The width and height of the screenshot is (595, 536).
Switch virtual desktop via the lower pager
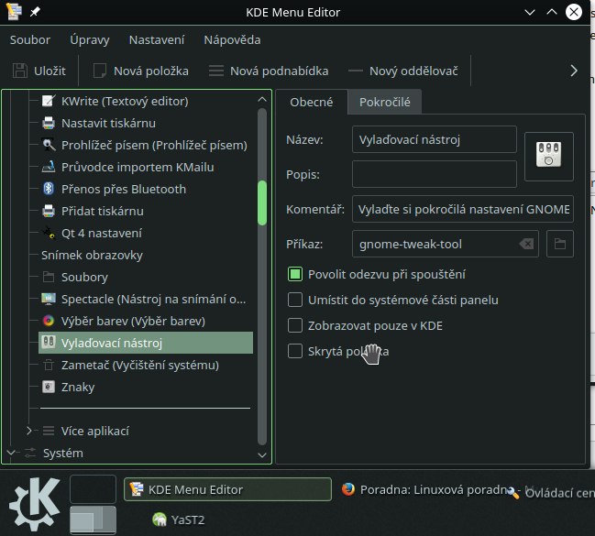93,520
